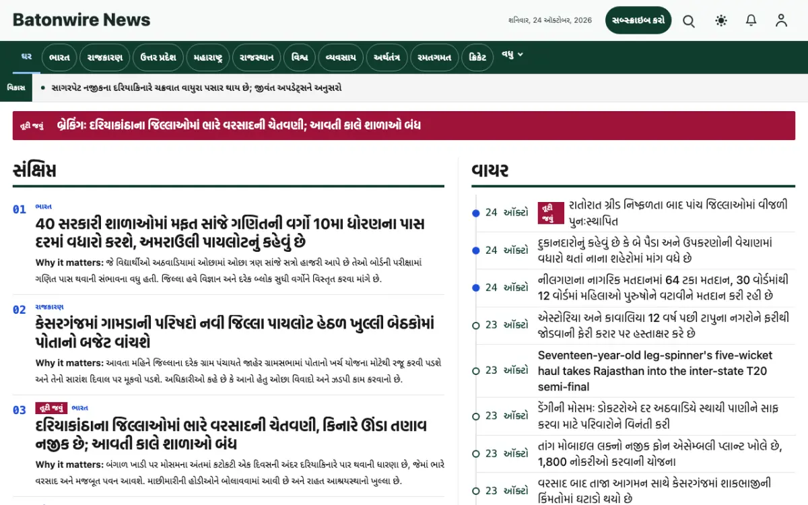Open the રમતગમત nav section
The image size is (808, 505).
435,57
